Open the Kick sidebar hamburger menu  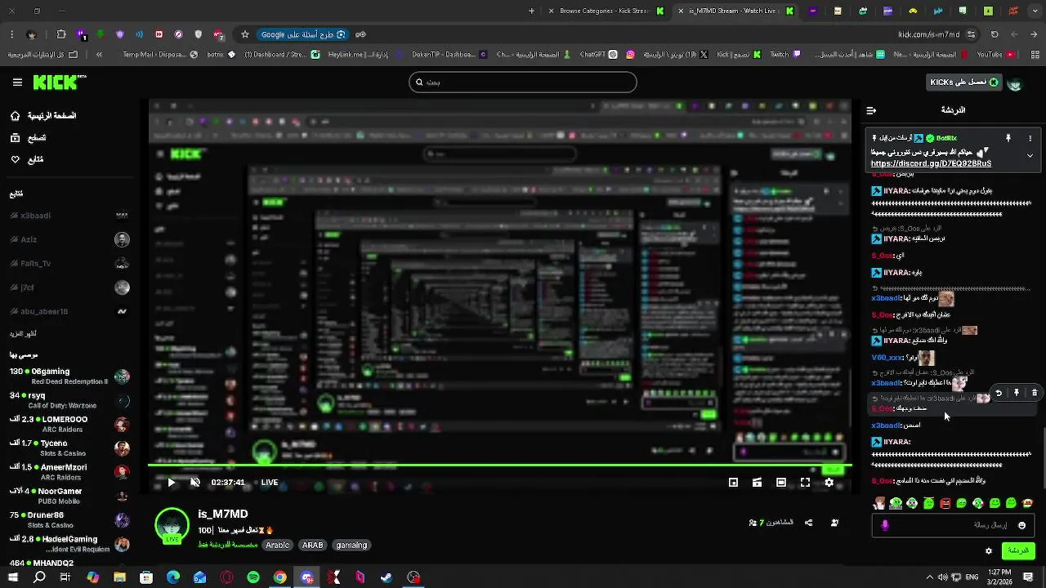(17, 82)
